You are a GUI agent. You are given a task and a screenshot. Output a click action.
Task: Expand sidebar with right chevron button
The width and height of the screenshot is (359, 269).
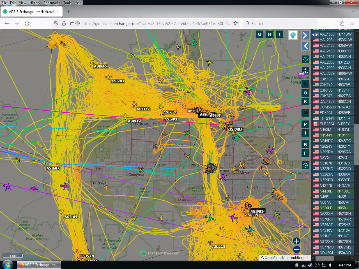[x=305, y=35]
